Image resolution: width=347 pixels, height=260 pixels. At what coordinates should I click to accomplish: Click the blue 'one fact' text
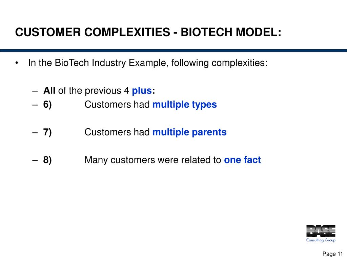[242, 160]
